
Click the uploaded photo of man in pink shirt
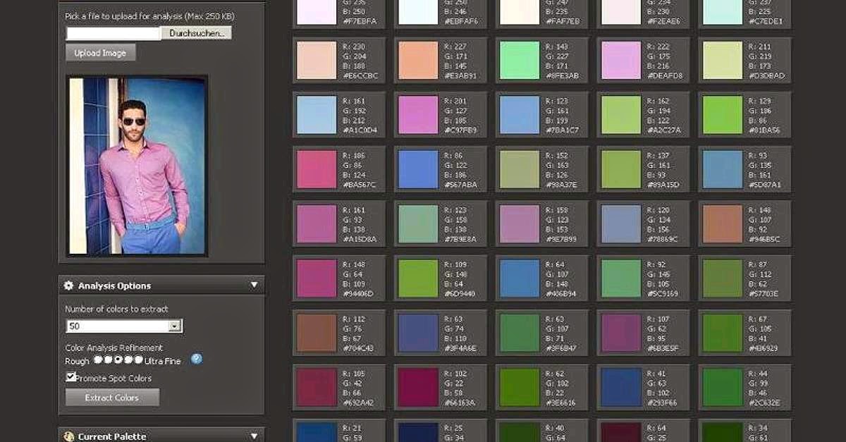[137, 166]
